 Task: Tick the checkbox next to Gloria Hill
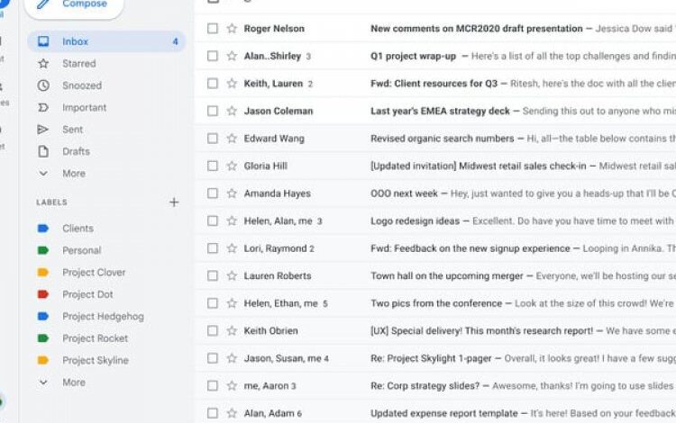tap(213, 166)
